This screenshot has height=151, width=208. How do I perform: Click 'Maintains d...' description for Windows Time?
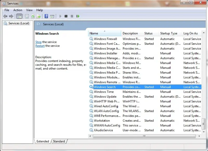[x=132, y=92]
